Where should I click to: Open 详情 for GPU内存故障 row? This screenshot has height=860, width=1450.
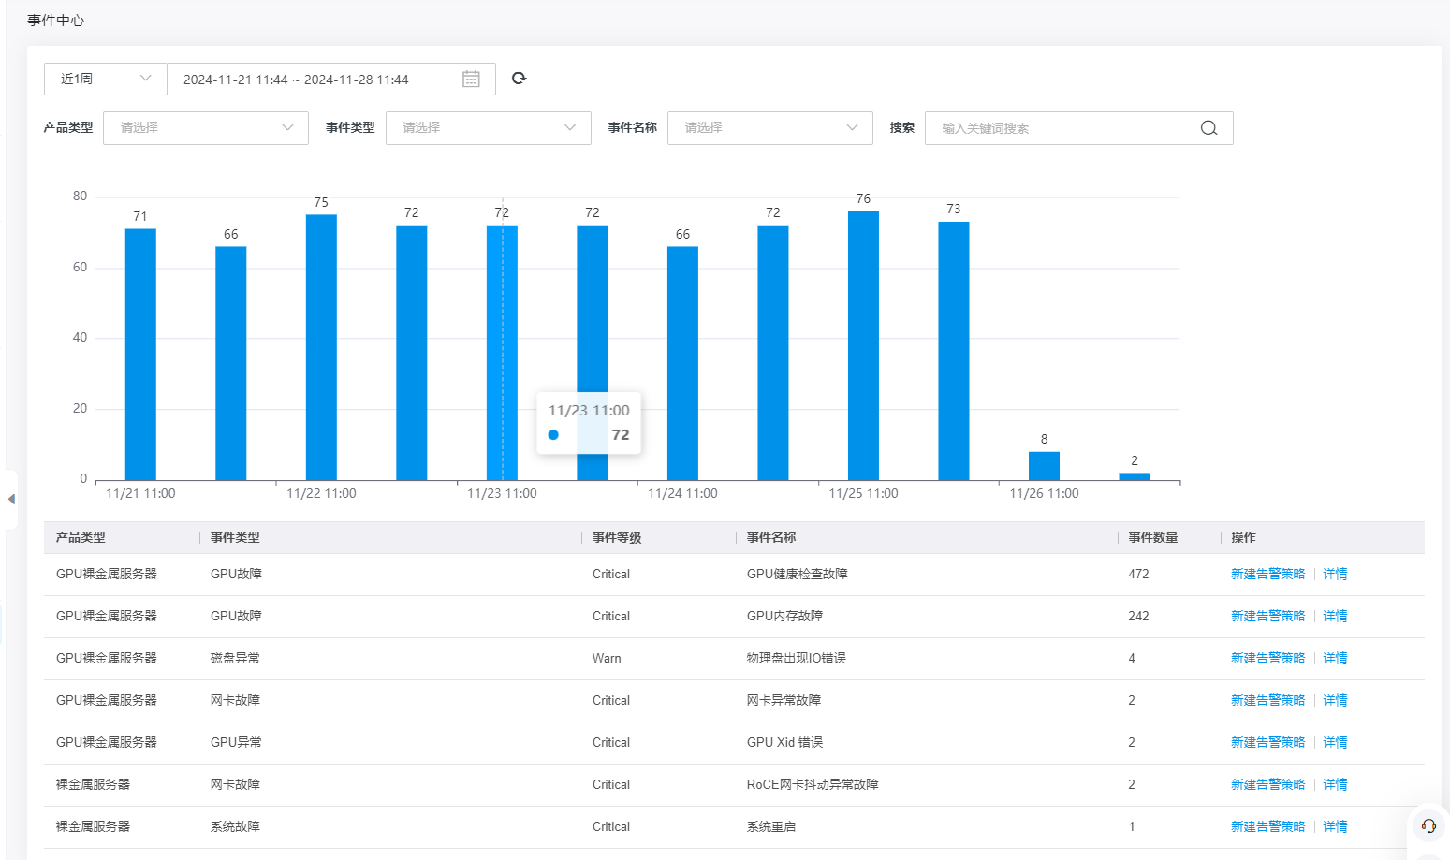1335,617
